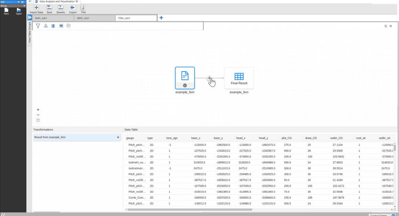Open the Plot chart icon

tap(83, 8)
